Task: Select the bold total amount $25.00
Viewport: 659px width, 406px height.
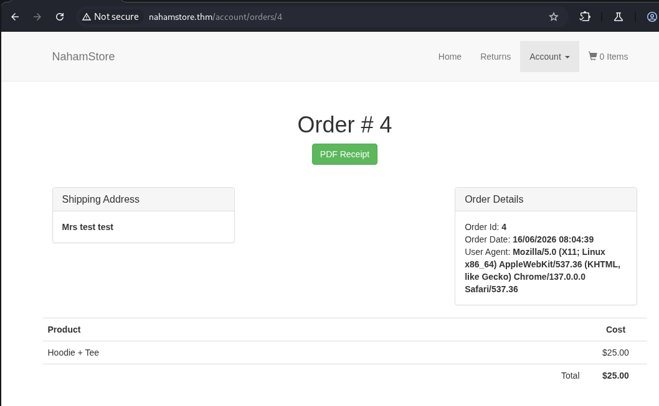Action: tap(615, 376)
